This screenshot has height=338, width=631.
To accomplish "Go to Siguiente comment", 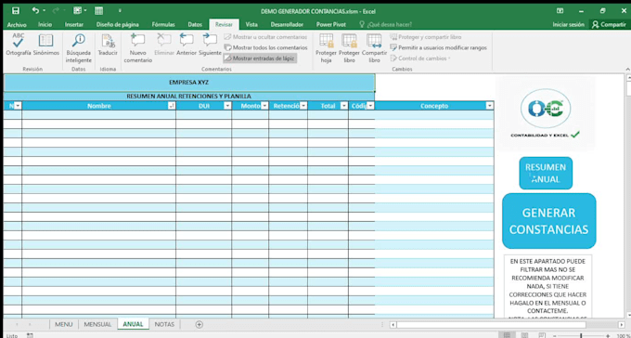I will pos(210,45).
